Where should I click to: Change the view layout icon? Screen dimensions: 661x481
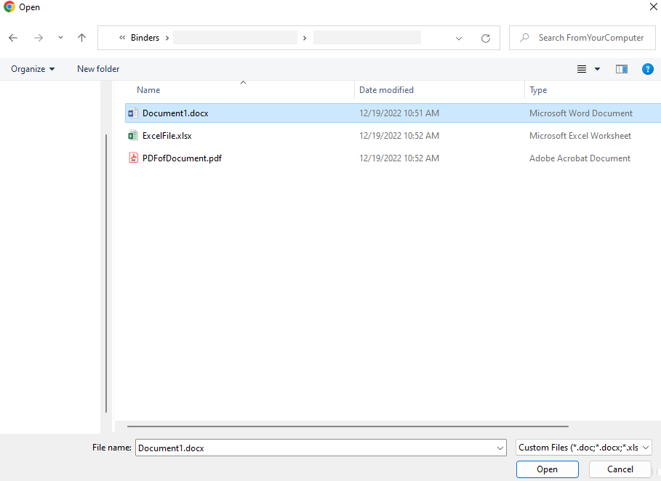pyautogui.click(x=582, y=69)
